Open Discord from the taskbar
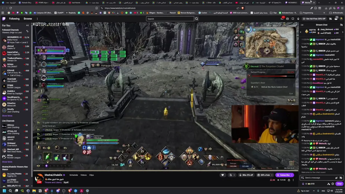 tap(58, 191)
